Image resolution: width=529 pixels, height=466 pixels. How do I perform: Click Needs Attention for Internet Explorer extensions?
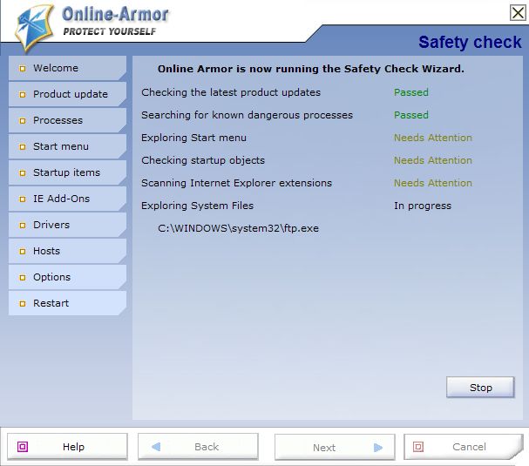(x=433, y=183)
